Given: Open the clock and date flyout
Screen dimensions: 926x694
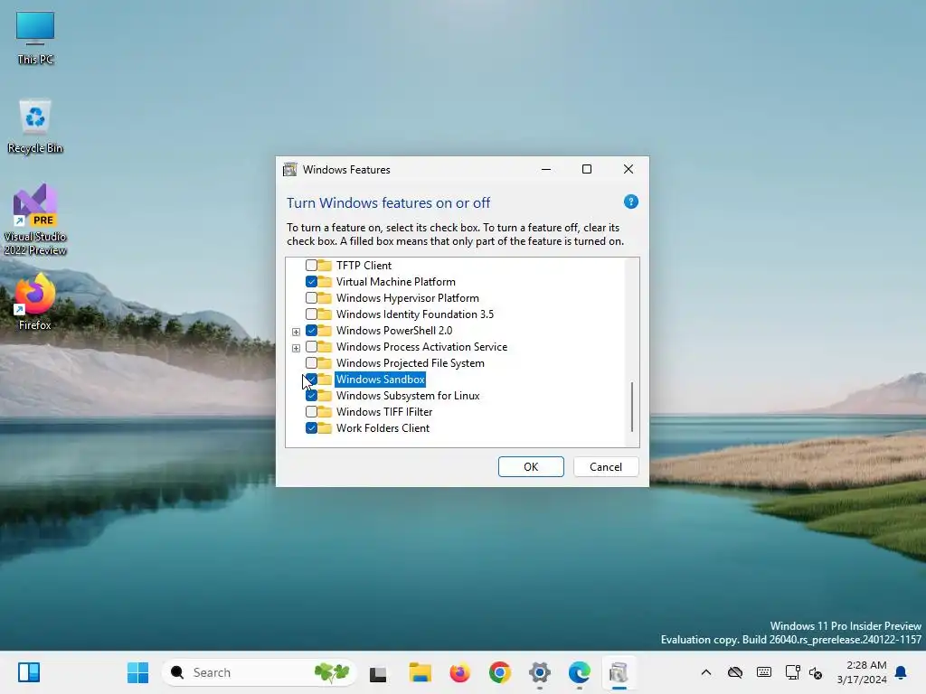Looking at the screenshot, I should tap(862, 672).
